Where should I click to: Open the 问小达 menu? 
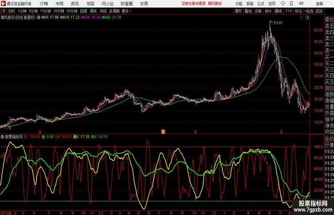click(107, 4)
